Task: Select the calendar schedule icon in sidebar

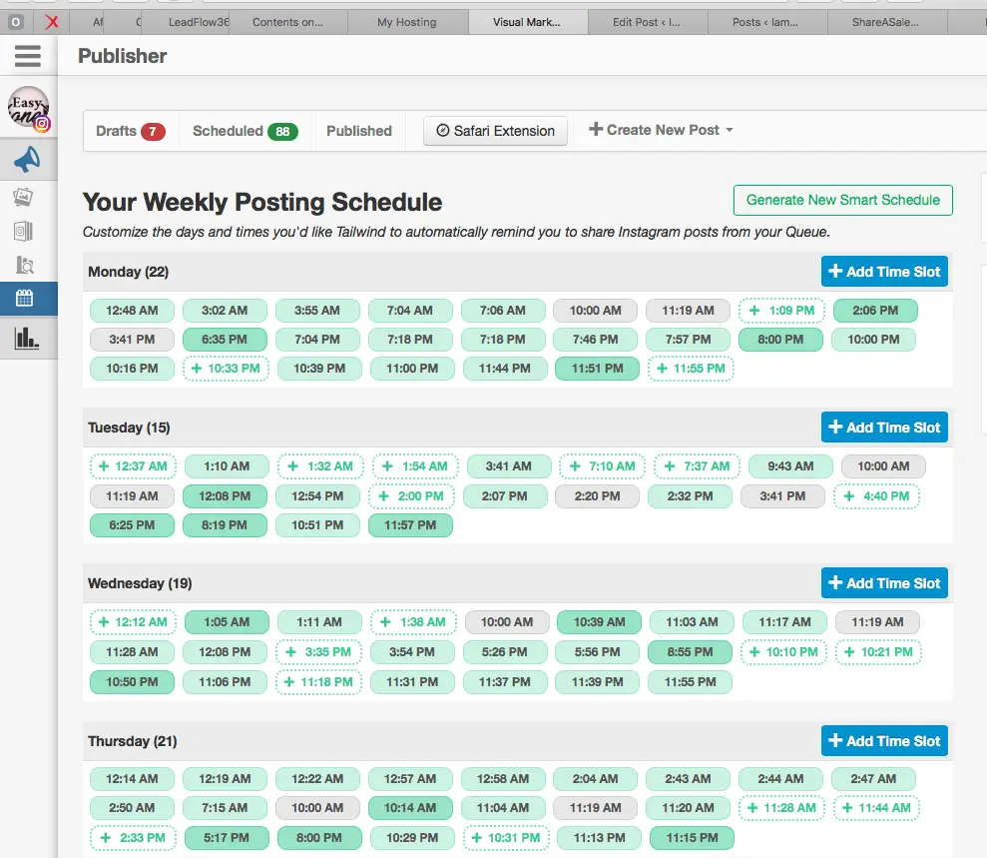Action: [x=24, y=298]
